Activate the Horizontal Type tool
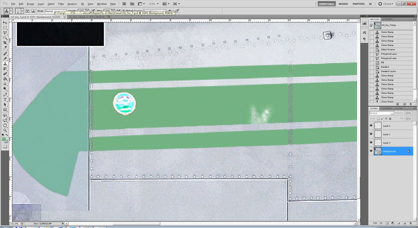This screenshot has height=228, width=418. coord(5,100)
